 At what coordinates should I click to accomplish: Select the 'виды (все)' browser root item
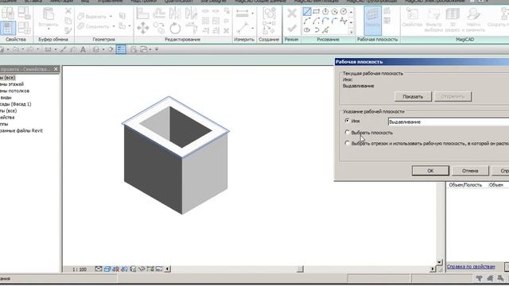(7, 78)
